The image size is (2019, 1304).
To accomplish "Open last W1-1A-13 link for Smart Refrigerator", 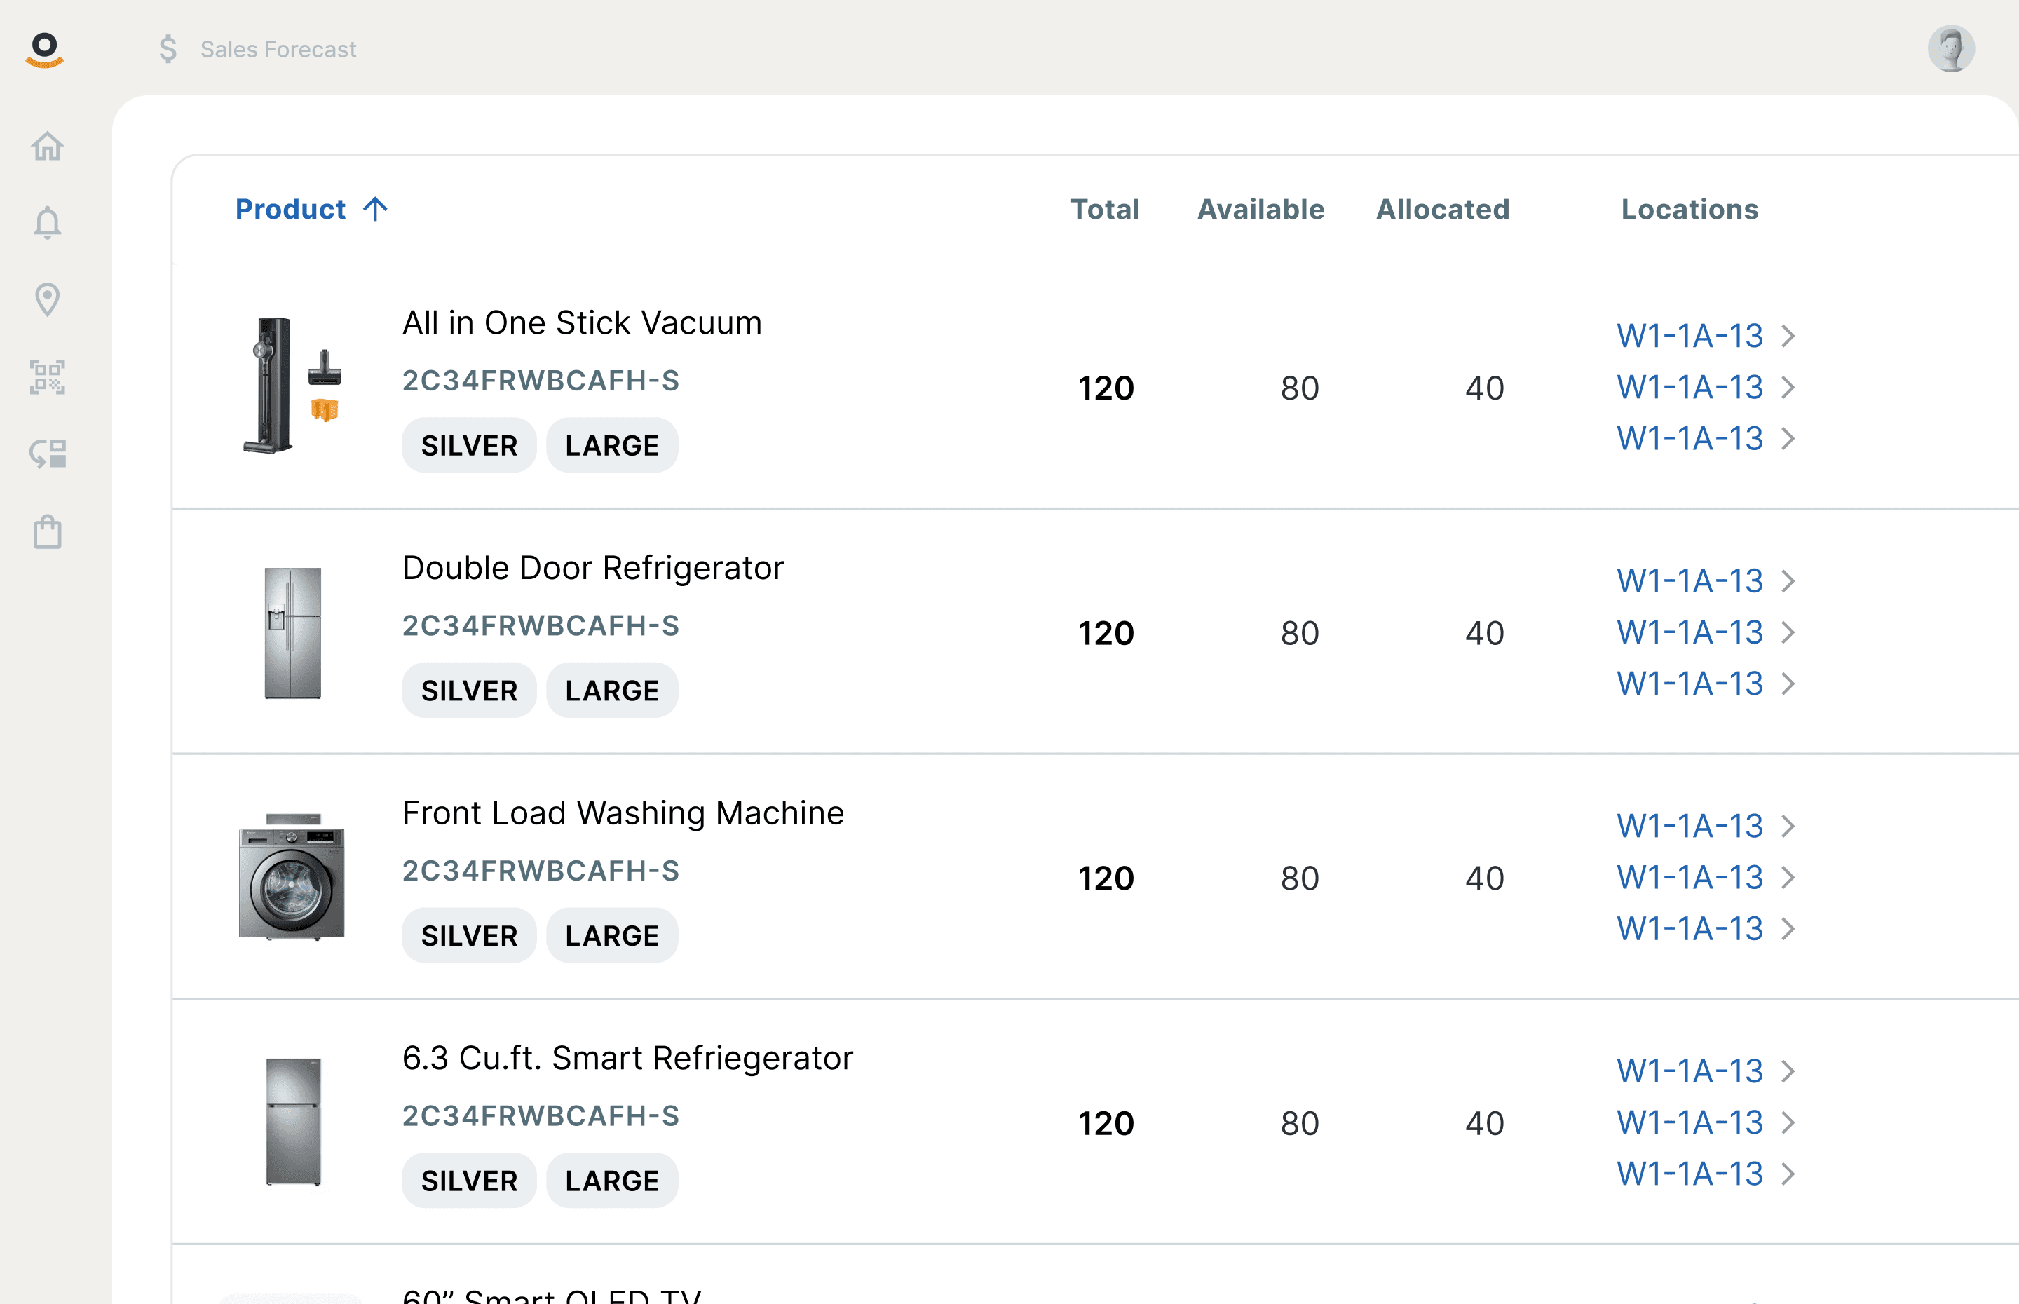I will point(1690,1174).
